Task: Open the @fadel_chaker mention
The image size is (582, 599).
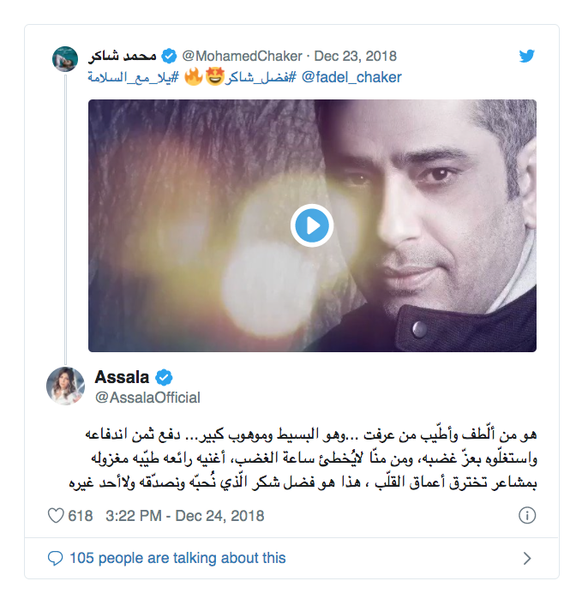Action: [351, 77]
